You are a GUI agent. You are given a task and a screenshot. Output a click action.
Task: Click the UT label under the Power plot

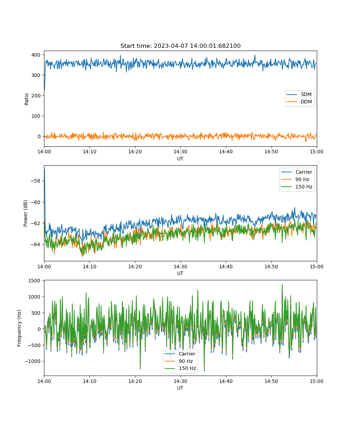(180, 273)
